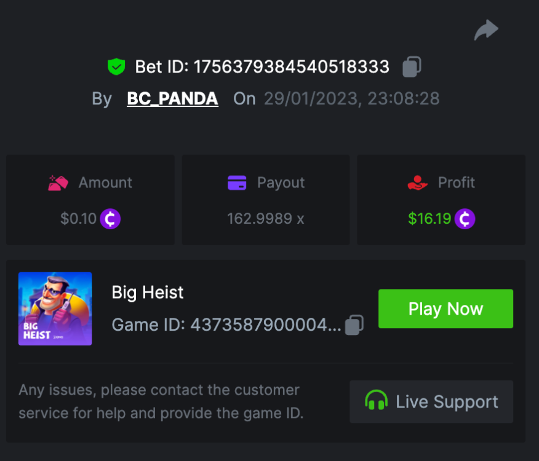The image size is (539, 461).
Task: Click the green verified shield icon
Action: pyautogui.click(x=116, y=66)
